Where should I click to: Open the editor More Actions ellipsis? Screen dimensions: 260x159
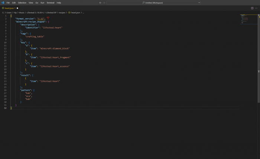pyautogui.click(x=256, y=8)
